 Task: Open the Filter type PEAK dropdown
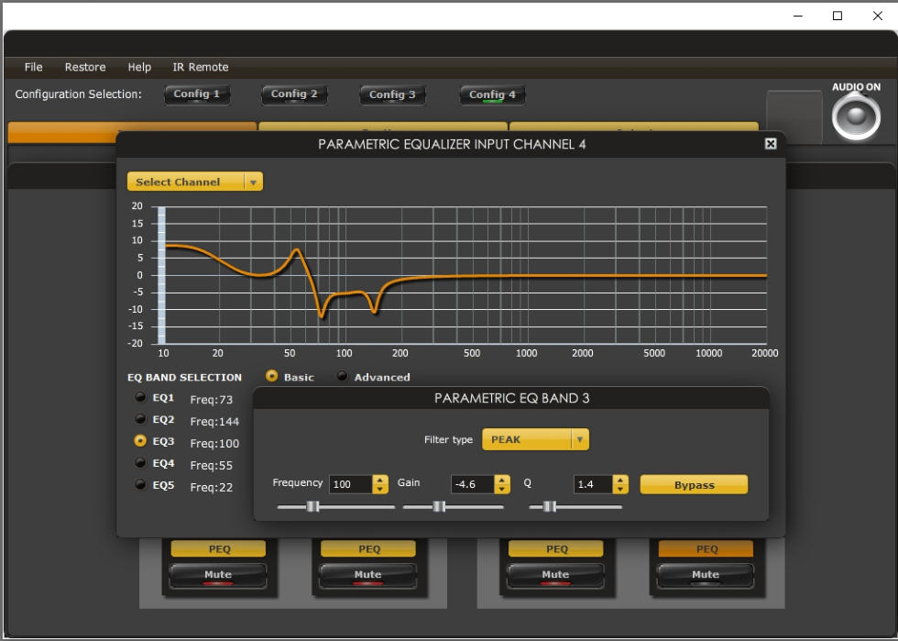[x=535, y=439]
